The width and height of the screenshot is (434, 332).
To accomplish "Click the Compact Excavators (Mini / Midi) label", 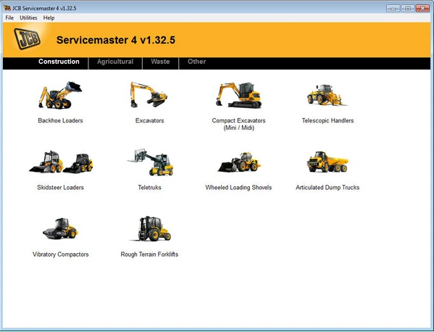I will click(x=238, y=124).
